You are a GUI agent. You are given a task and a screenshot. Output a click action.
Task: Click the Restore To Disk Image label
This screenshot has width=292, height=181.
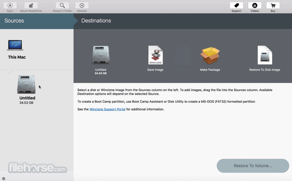click(265, 70)
